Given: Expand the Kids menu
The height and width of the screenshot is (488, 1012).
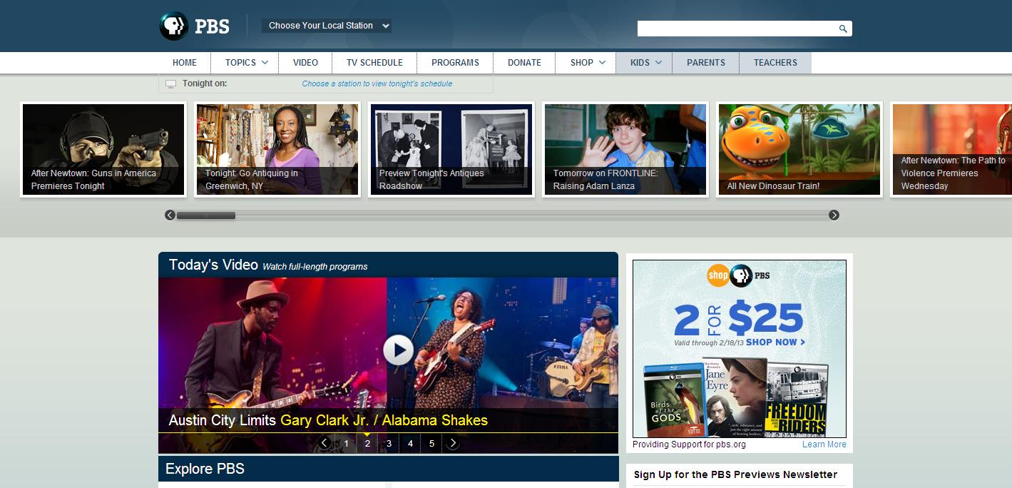Looking at the screenshot, I should (x=645, y=63).
